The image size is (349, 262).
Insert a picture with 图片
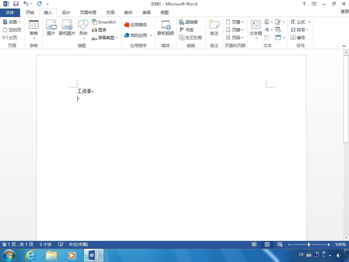coord(51,28)
